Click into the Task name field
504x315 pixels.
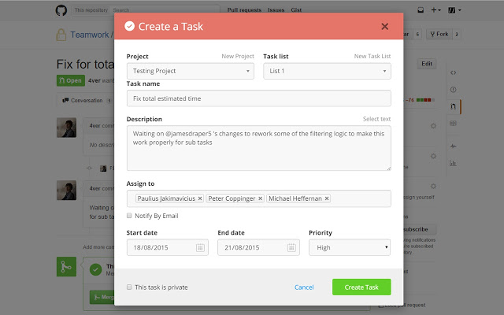pos(258,98)
